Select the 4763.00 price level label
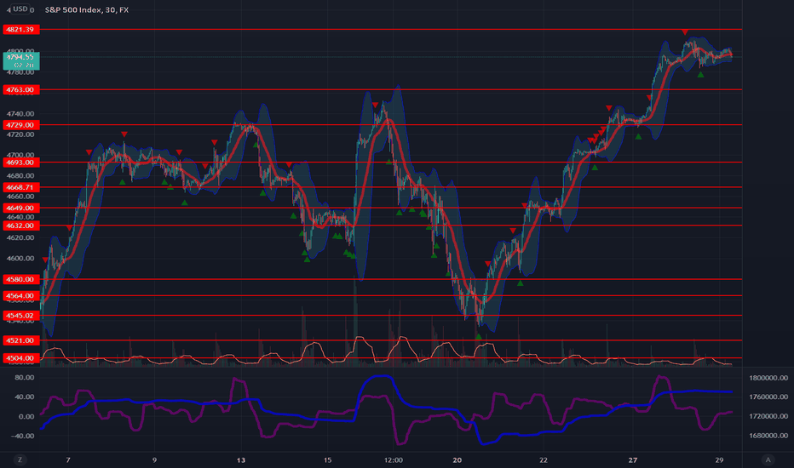 20,89
